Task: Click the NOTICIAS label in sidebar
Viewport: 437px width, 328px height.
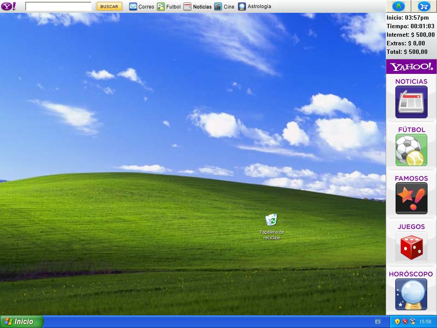Action: (411, 82)
